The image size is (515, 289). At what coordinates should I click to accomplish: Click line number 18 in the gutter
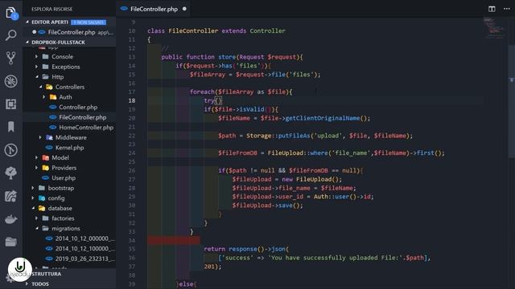tap(132, 100)
